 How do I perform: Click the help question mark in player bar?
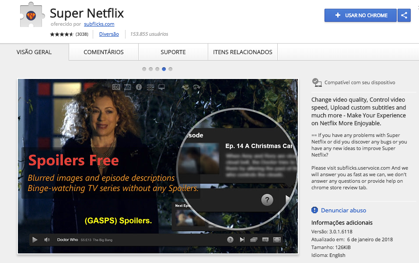click(230, 240)
